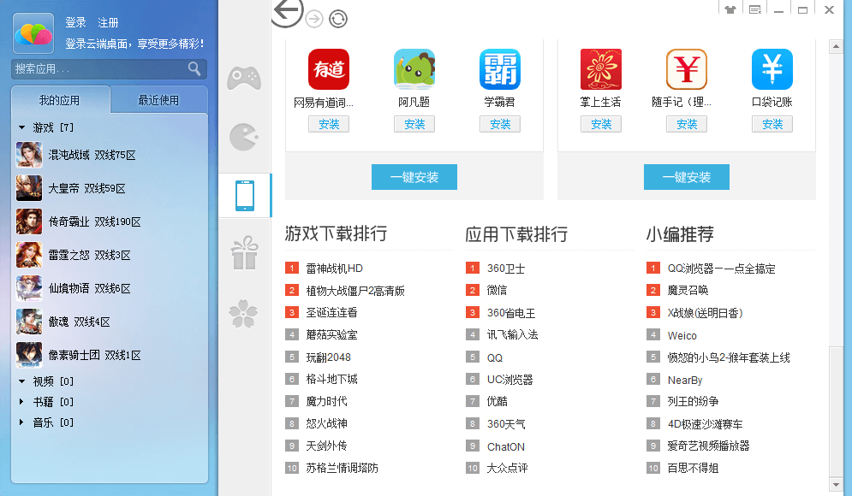The image size is (852, 496).
Task: Open 雷神战机HD in game ranking
Action: click(x=334, y=268)
